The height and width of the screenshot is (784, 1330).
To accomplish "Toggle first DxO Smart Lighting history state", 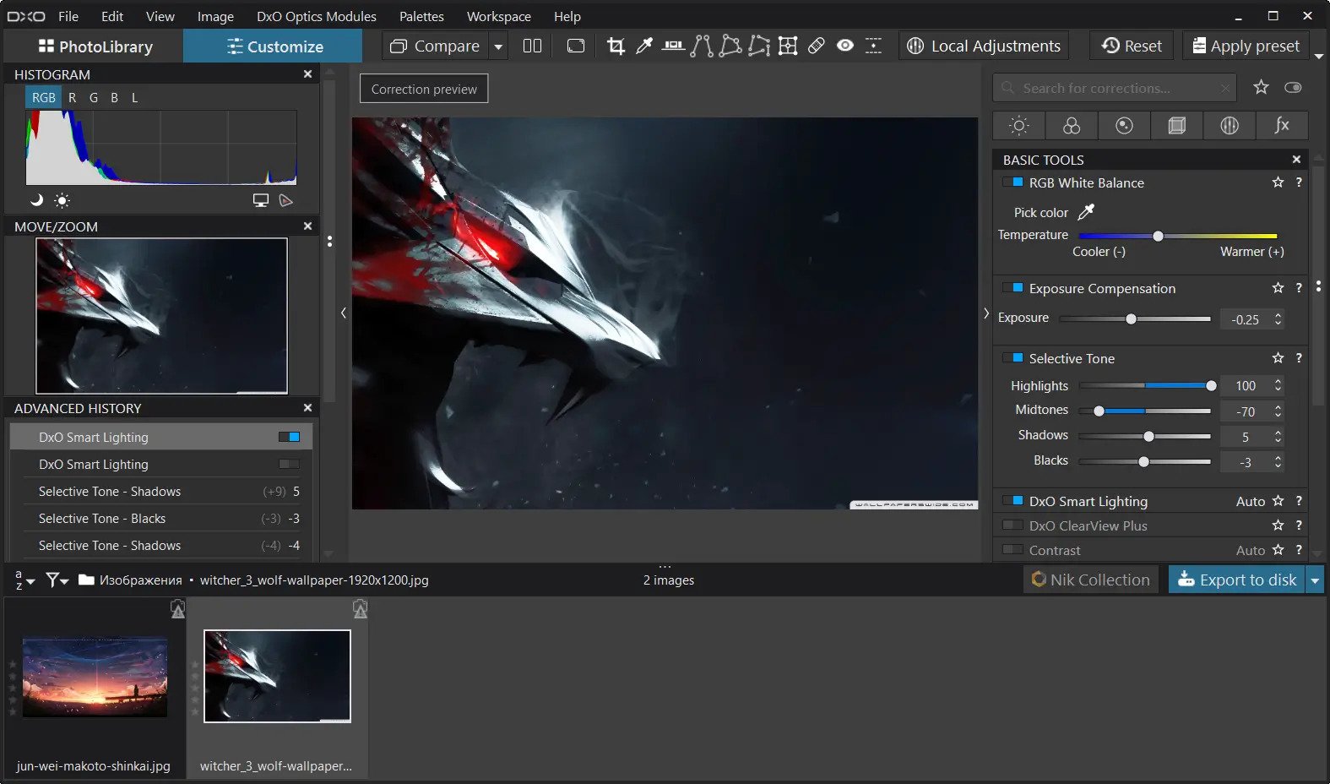I will (x=289, y=437).
